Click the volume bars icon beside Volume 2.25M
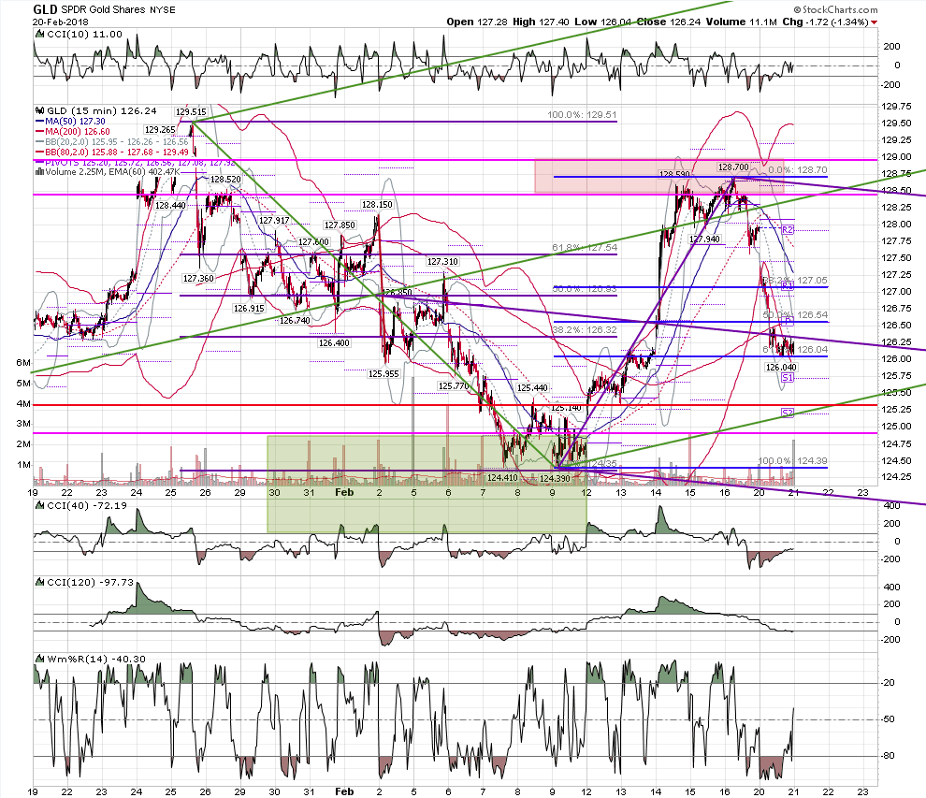The image size is (926, 798). pos(39,172)
